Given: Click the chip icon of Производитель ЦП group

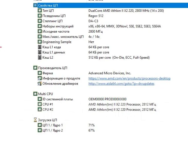Looking at the screenshot, I should pos(35,68).
